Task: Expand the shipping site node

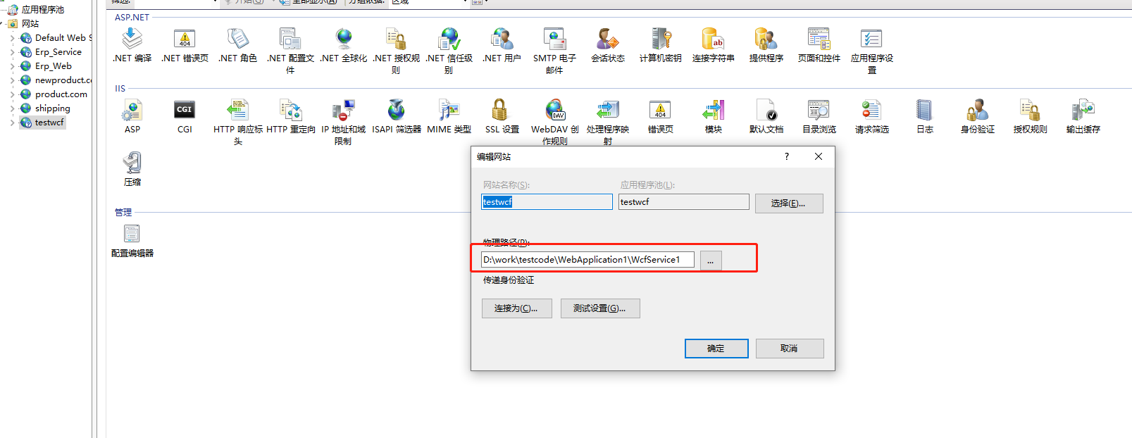Action: (12, 108)
